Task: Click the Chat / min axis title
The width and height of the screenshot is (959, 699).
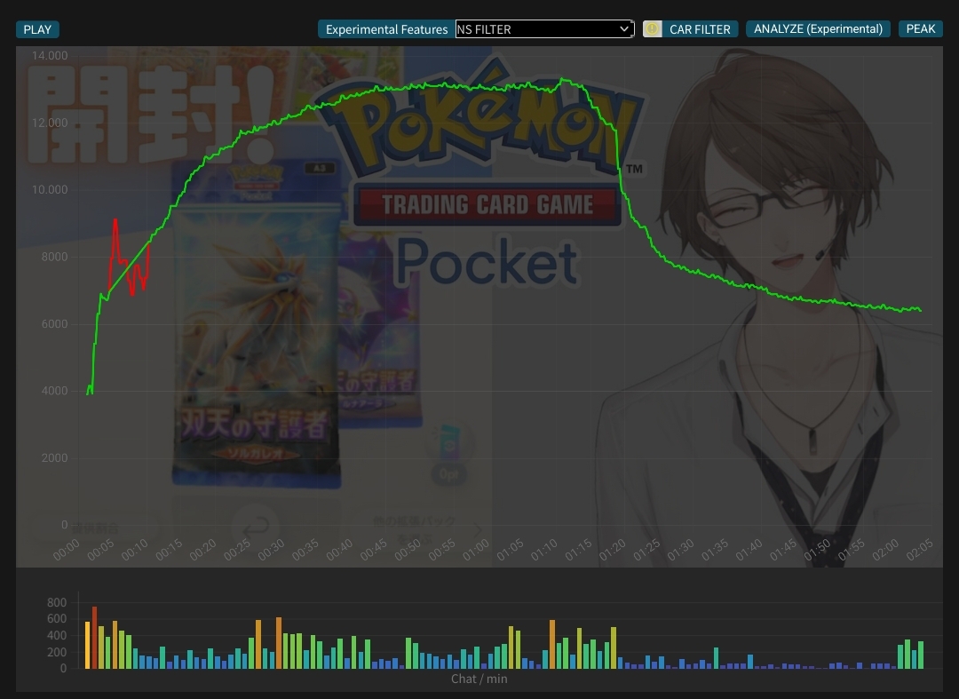Action: (x=479, y=679)
